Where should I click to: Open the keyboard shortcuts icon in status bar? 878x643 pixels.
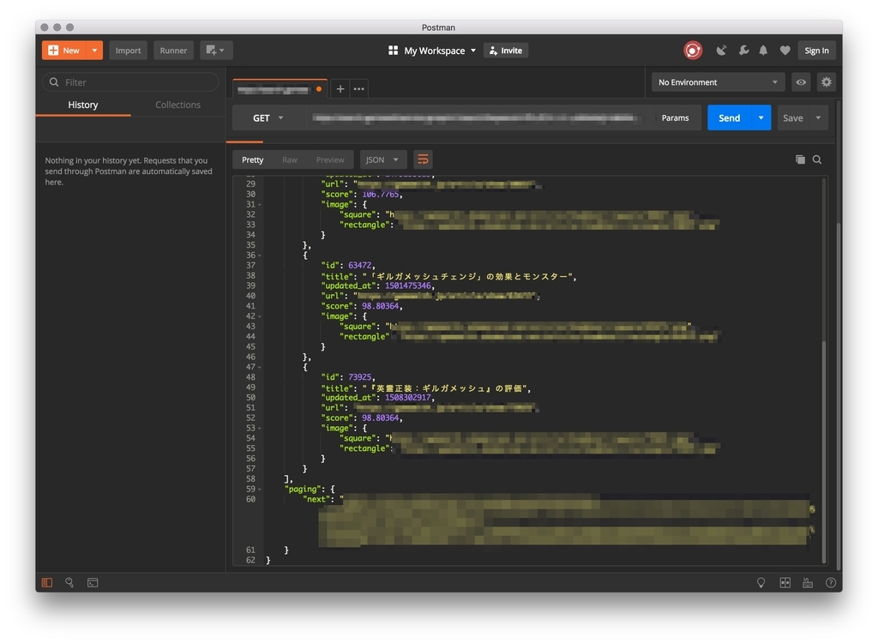coord(808,582)
